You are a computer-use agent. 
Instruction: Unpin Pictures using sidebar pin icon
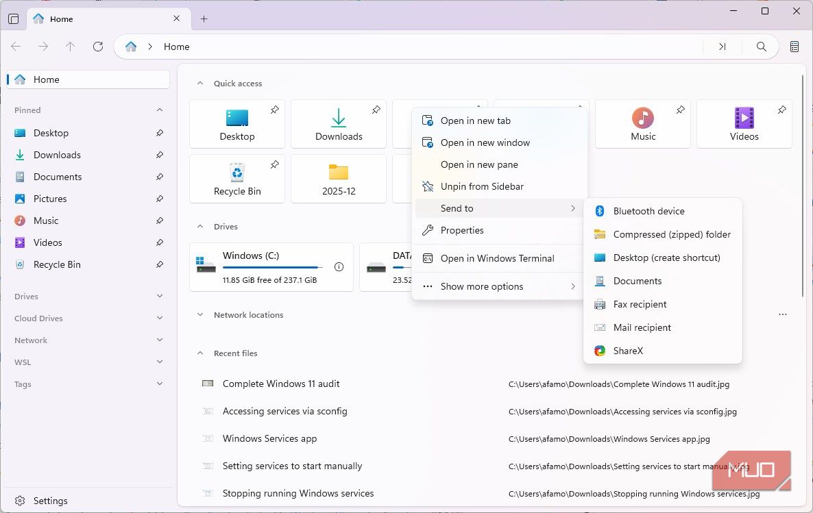(160, 199)
